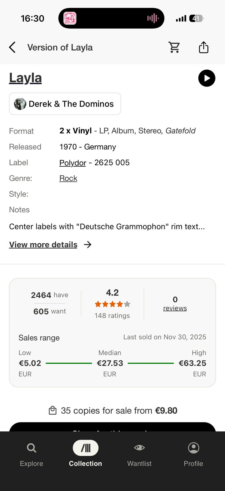225x491 pixels.
Task: Tap the currently playing app in Dynamic Island
Action: pos(71,18)
